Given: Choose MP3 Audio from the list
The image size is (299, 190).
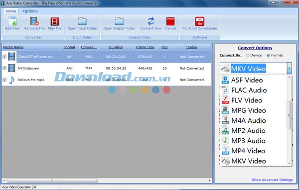Looking at the screenshot, I should click(248, 140).
